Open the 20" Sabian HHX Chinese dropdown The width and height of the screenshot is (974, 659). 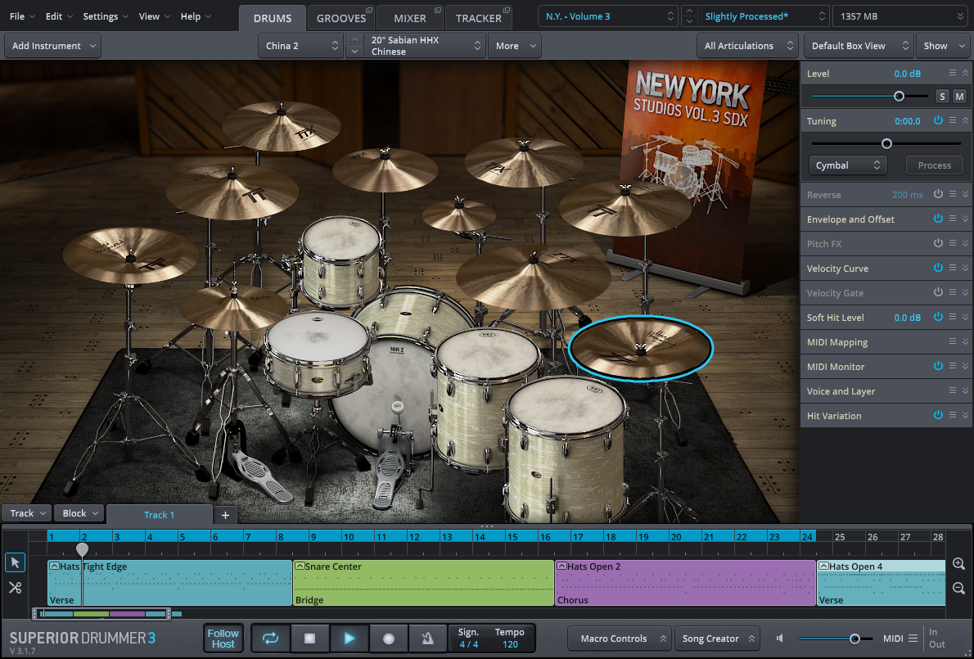pyautogui.click(x=426, y=46)
